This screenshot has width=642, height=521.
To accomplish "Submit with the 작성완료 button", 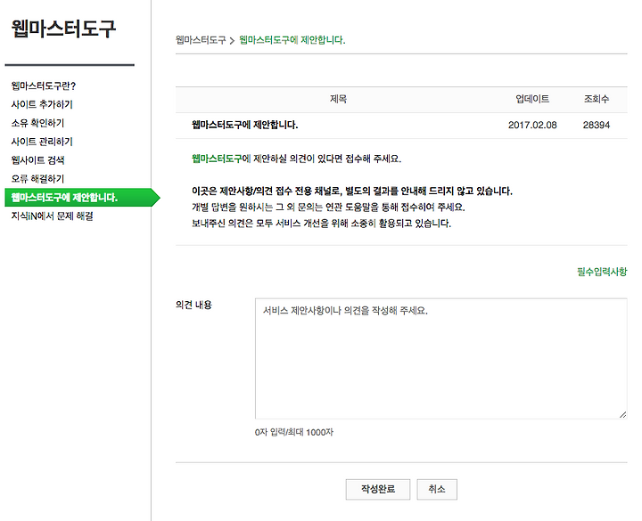I will (x=378, y=489).
